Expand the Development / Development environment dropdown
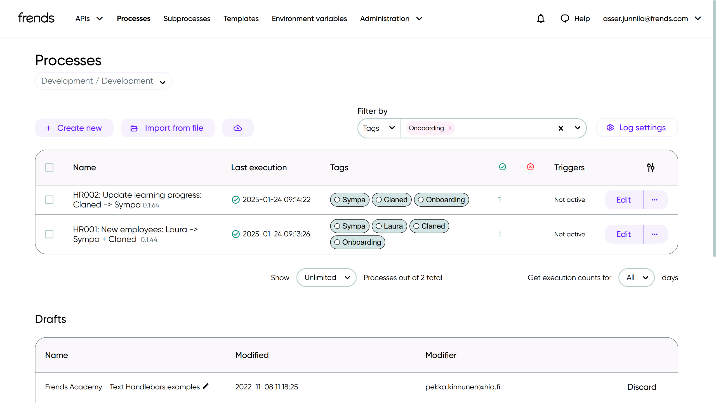 [x=103, y=81]
